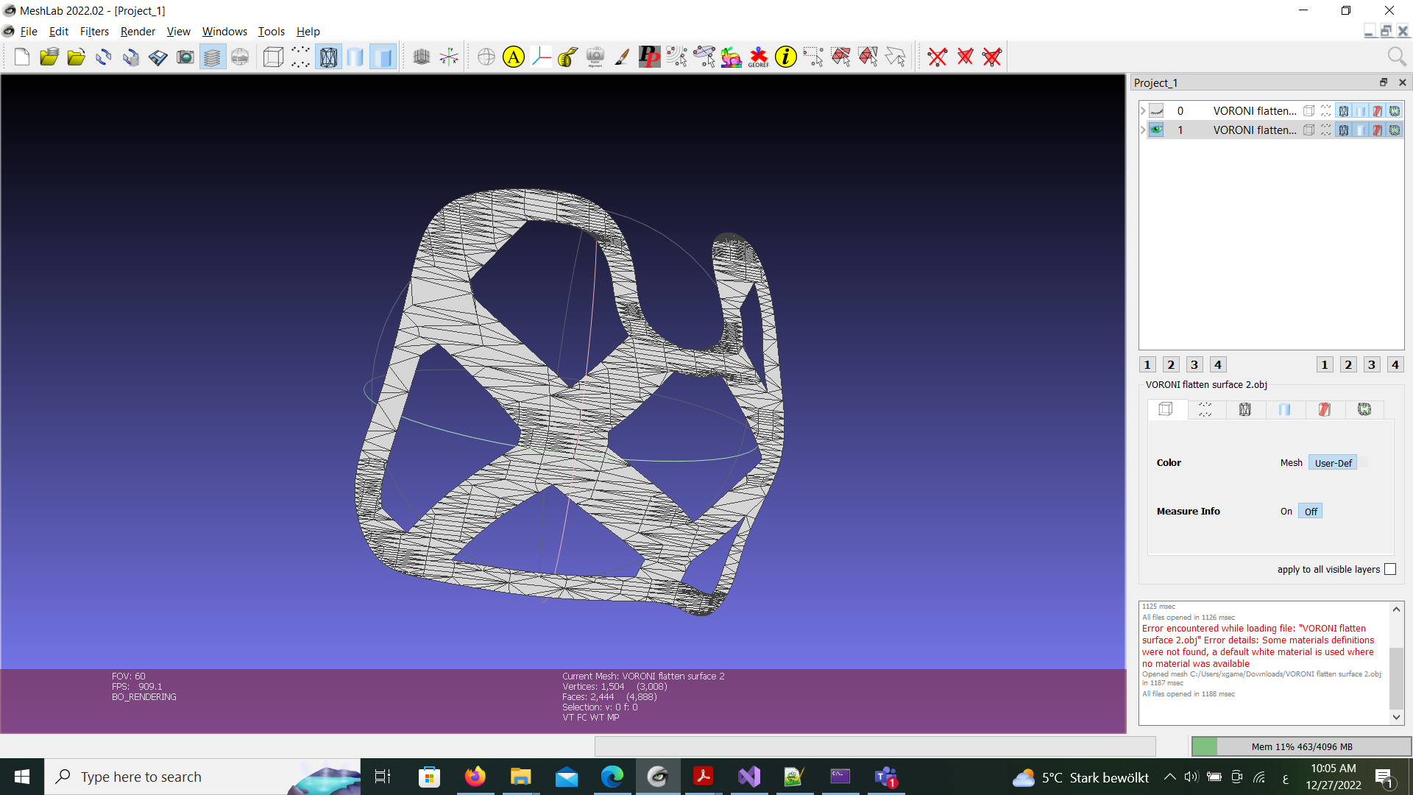Select connected components in region tool

point(868,57)
